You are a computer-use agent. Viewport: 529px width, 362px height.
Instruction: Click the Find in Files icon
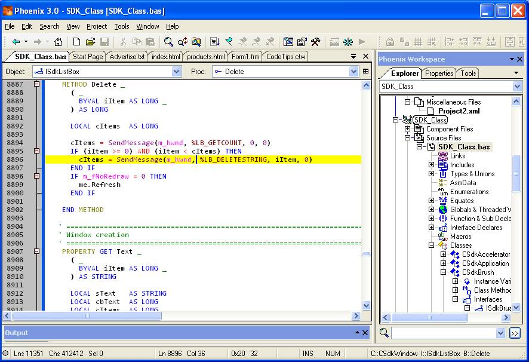coord(196,42)
